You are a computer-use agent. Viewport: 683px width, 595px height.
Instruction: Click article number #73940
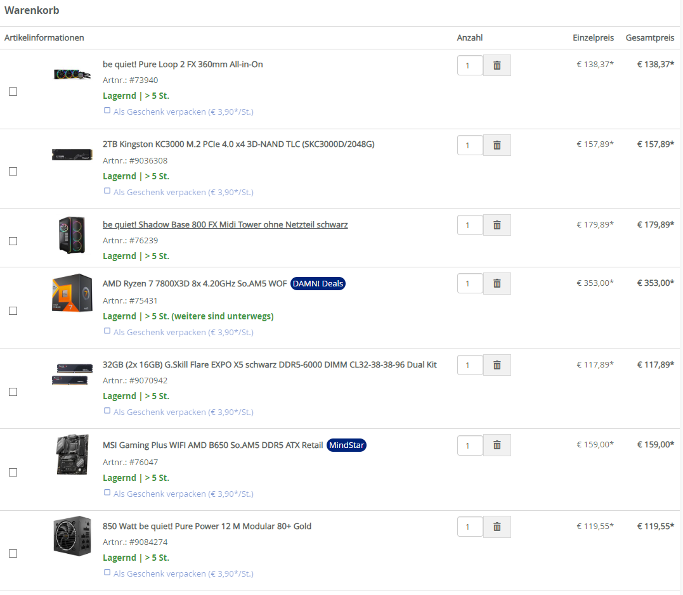[x=144, y=80]
